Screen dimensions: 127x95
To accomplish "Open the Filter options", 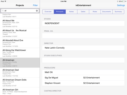I will click(x=35, y=5).
